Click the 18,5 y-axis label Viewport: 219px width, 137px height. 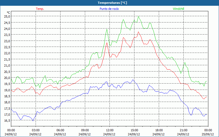[x=7, y=96]
